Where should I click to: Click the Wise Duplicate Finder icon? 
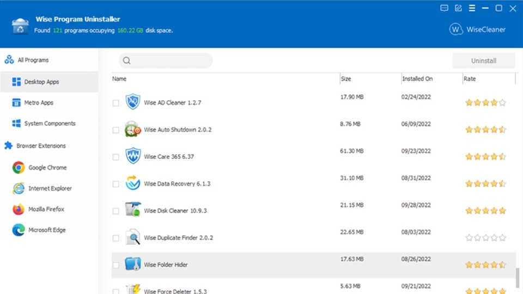coord(133,237)
